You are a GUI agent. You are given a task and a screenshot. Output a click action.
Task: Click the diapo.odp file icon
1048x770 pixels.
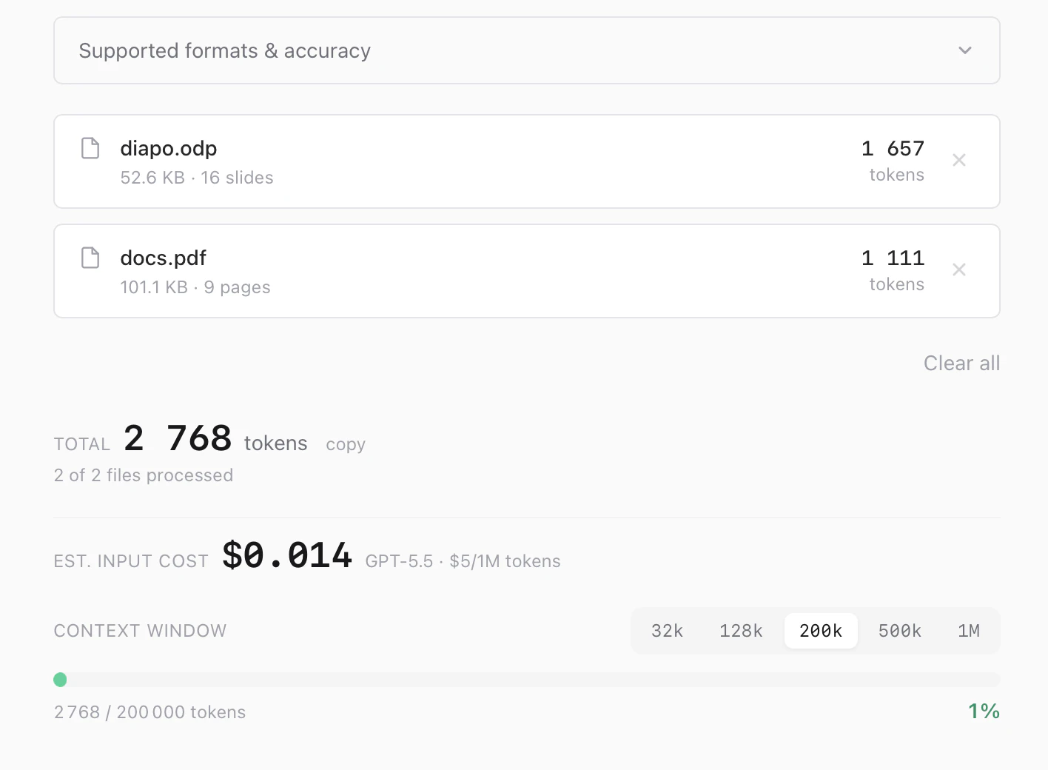click(90, 148)
